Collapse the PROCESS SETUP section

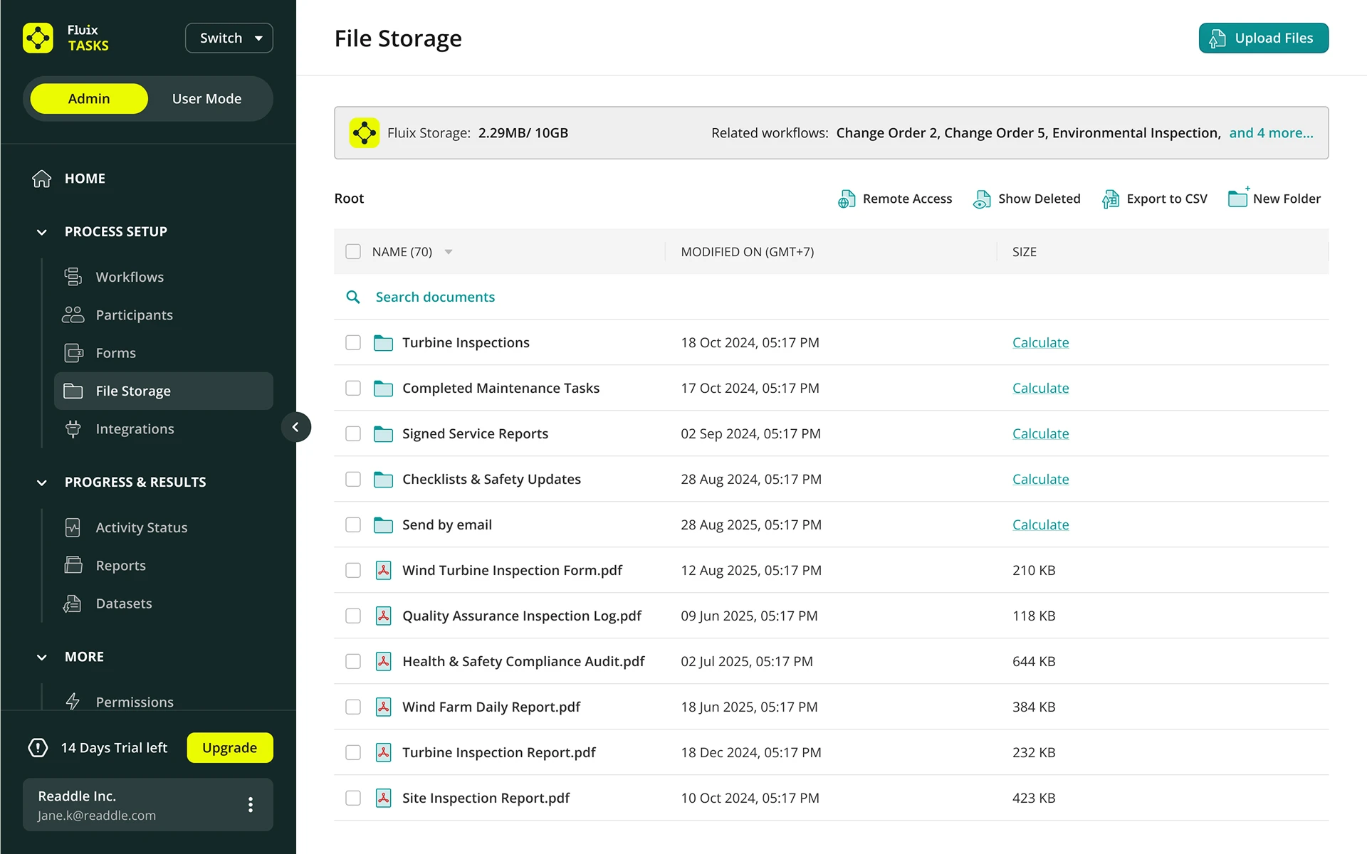click(x=42, y=232)
